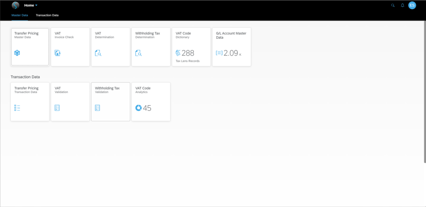Open the Withholding Tax Determination tile

pyautogui.click(x=151, y=47)
